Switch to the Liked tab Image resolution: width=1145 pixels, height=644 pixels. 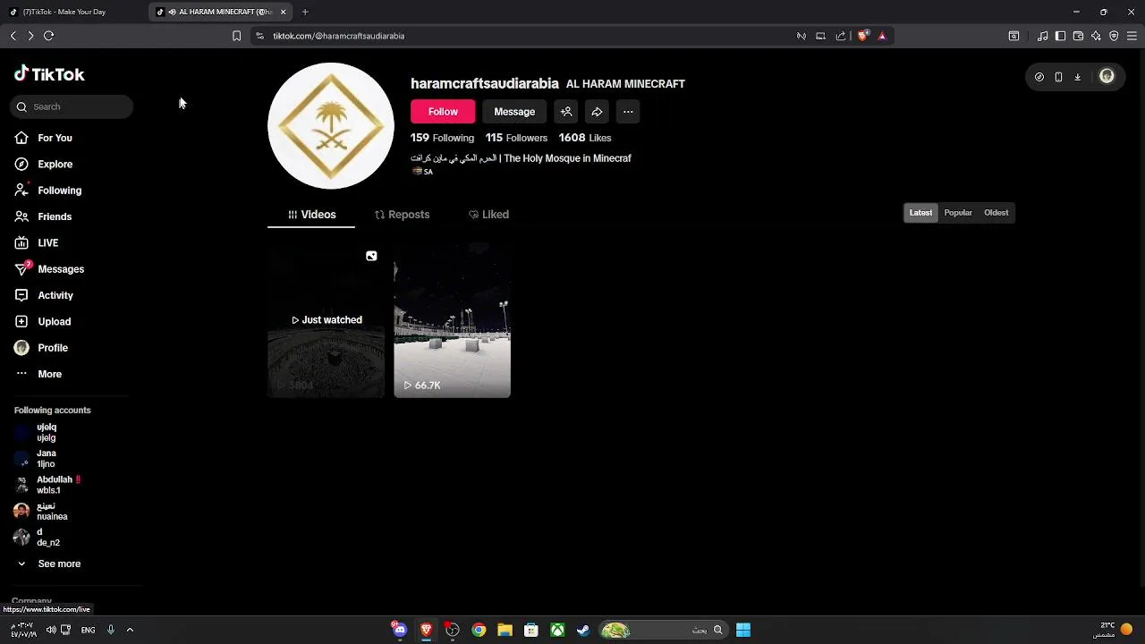click(488, 215)
